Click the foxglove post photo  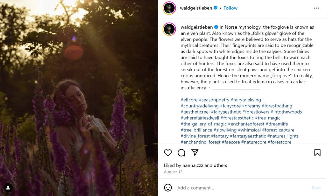point(79,98)
